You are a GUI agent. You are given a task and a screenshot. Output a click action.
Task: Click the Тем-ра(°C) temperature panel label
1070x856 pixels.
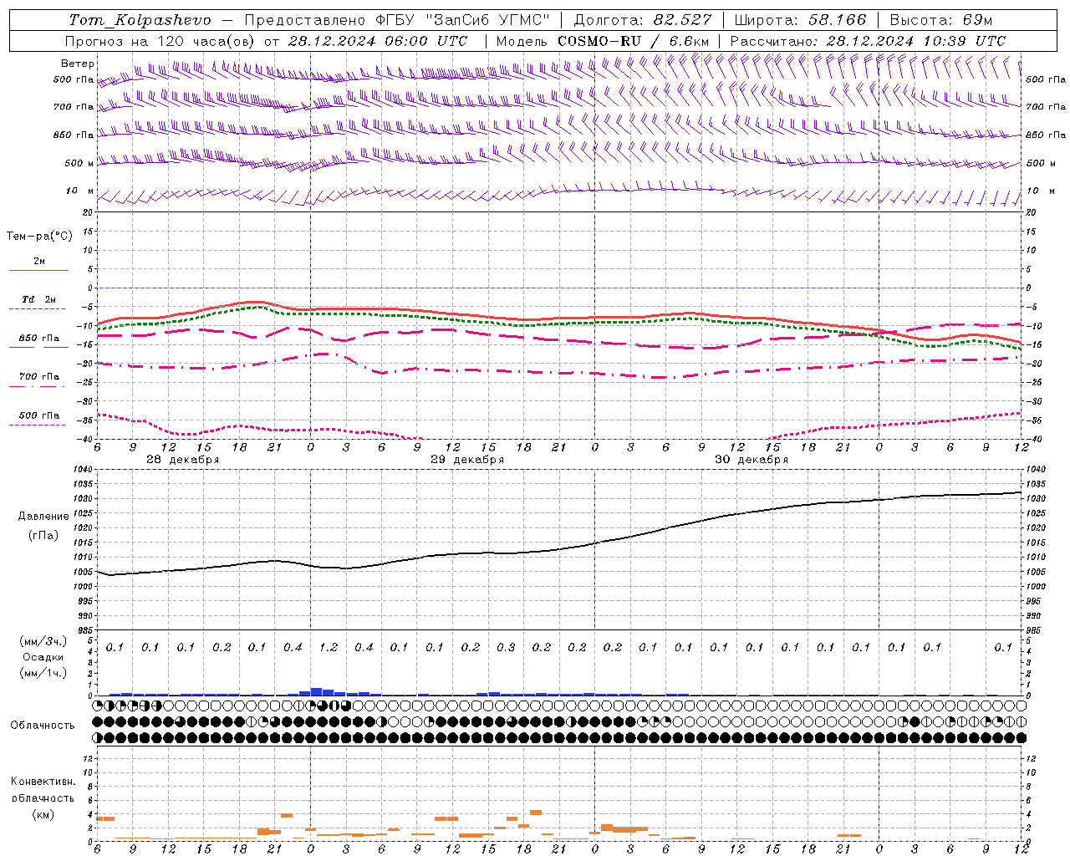pos(39,236)
